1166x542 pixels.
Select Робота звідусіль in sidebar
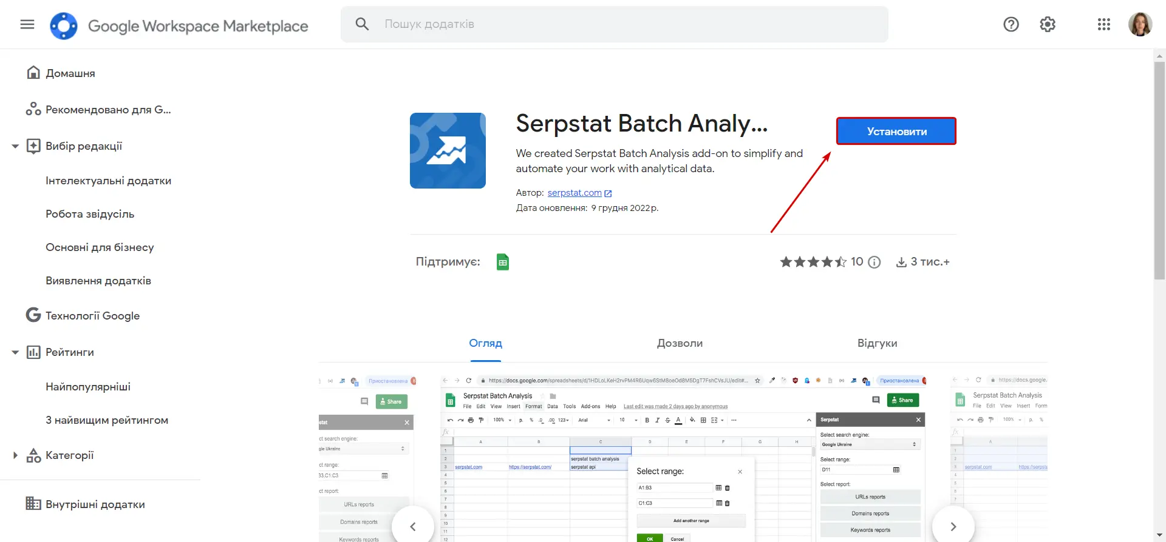[x=90, y=214]
